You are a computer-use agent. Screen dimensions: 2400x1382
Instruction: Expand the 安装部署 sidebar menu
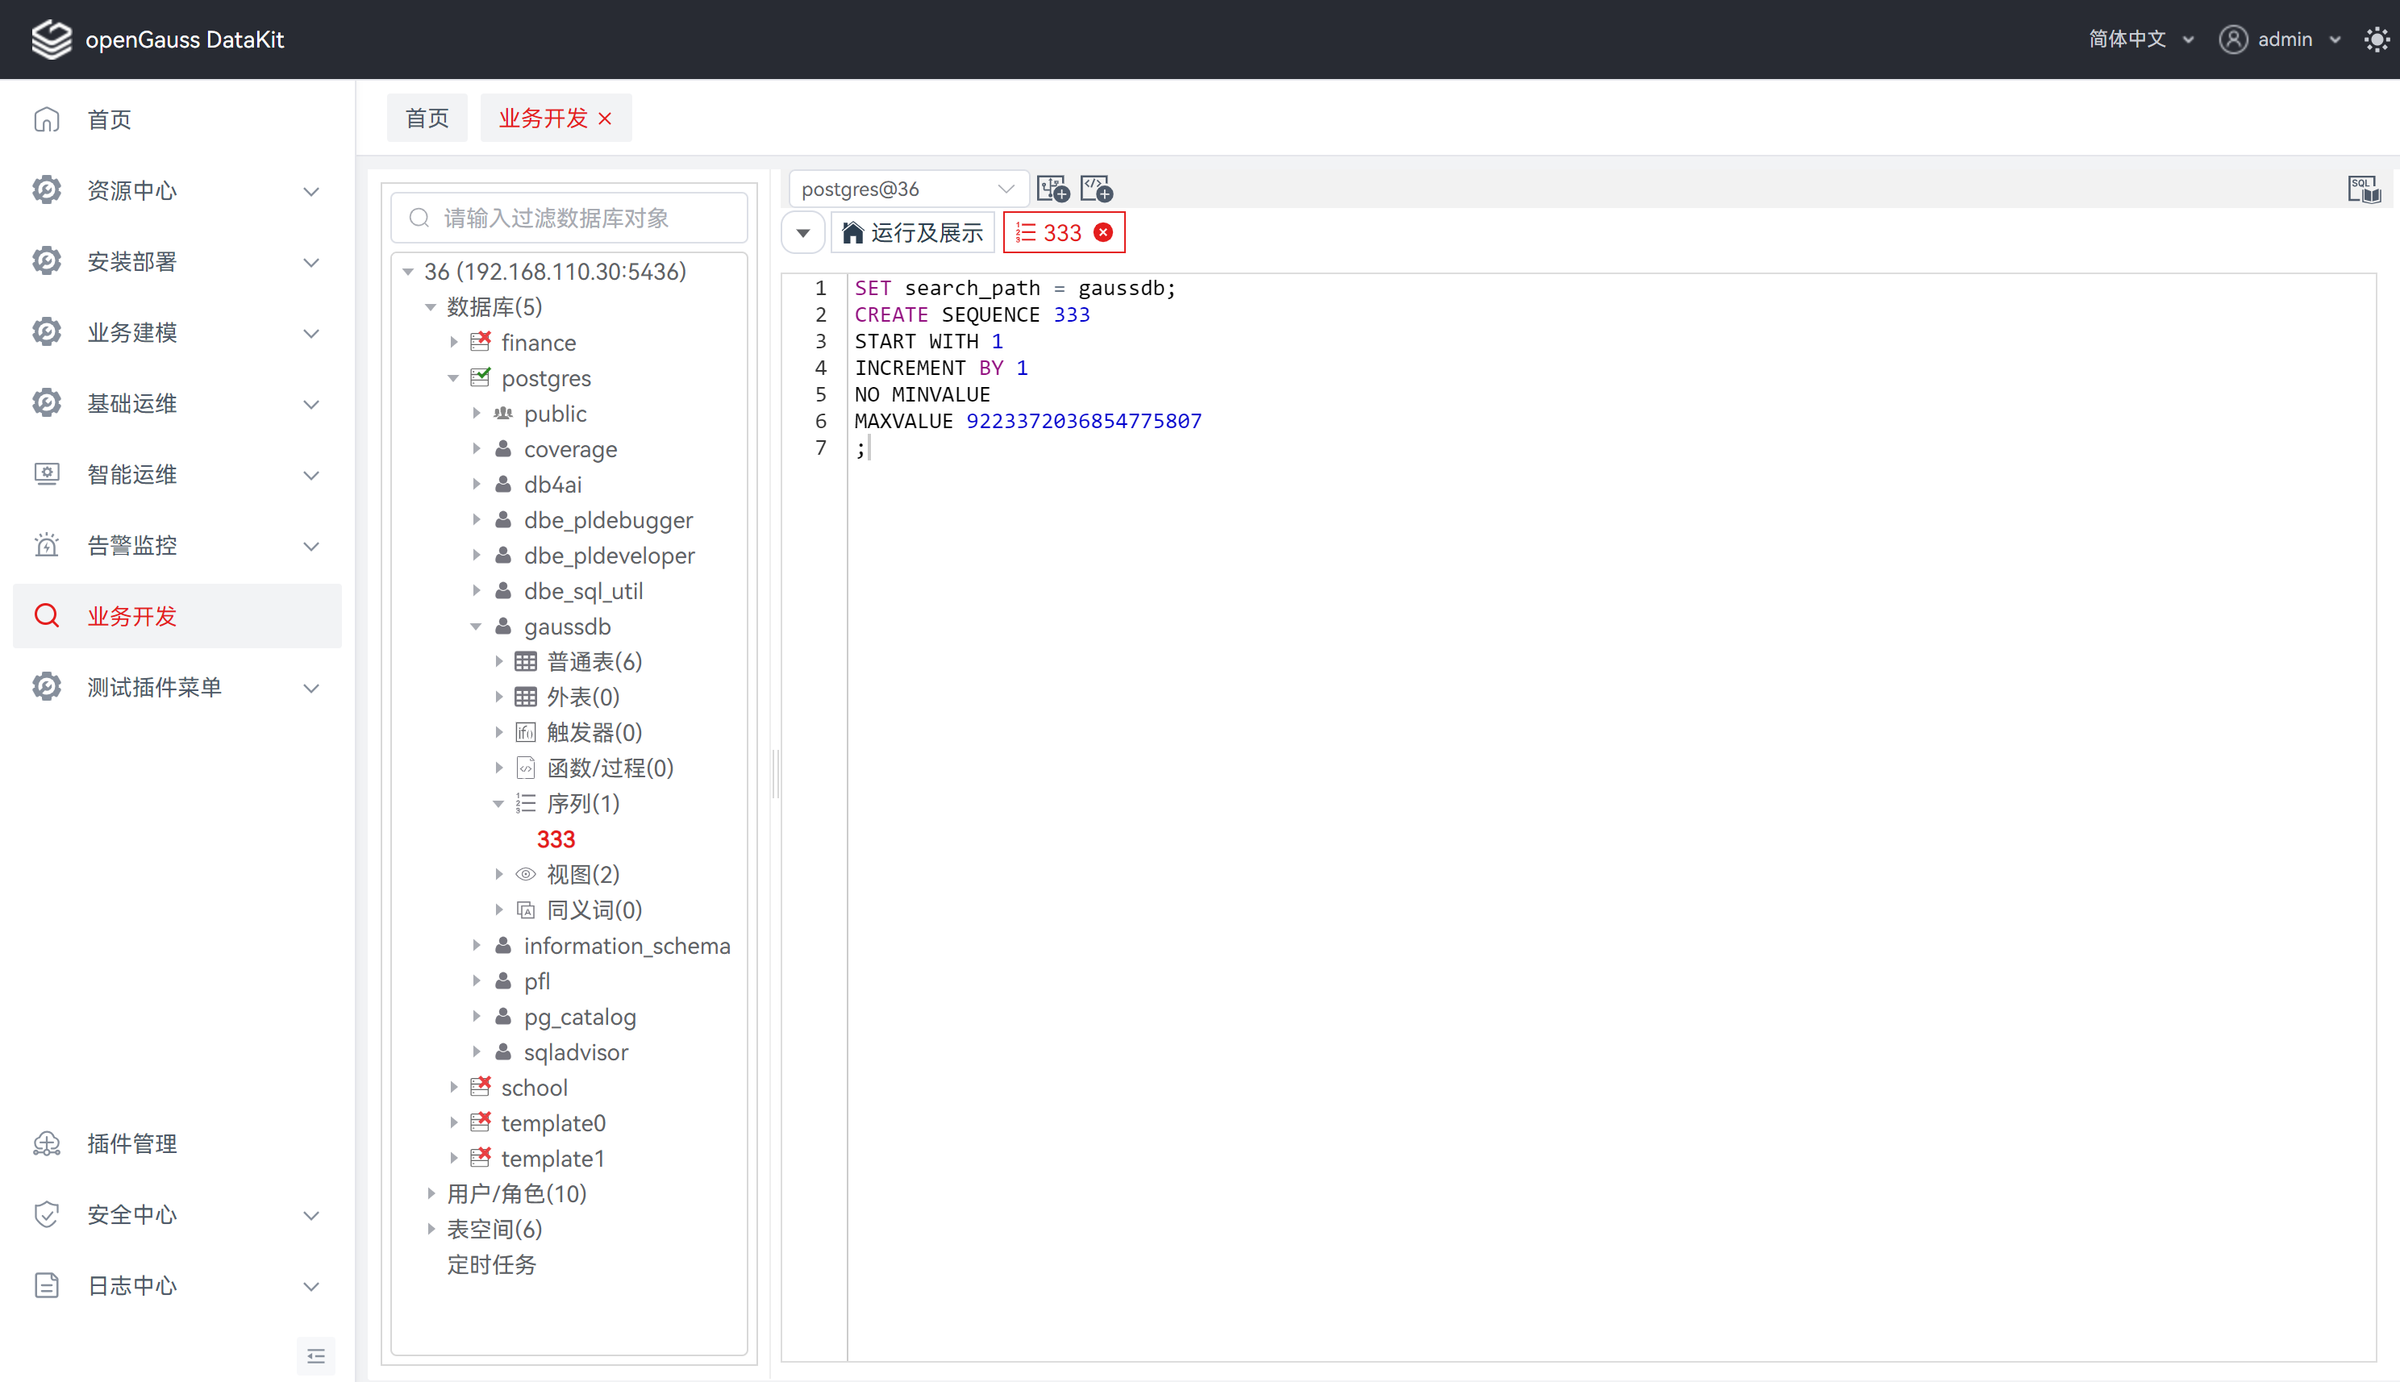click(177, 262)
